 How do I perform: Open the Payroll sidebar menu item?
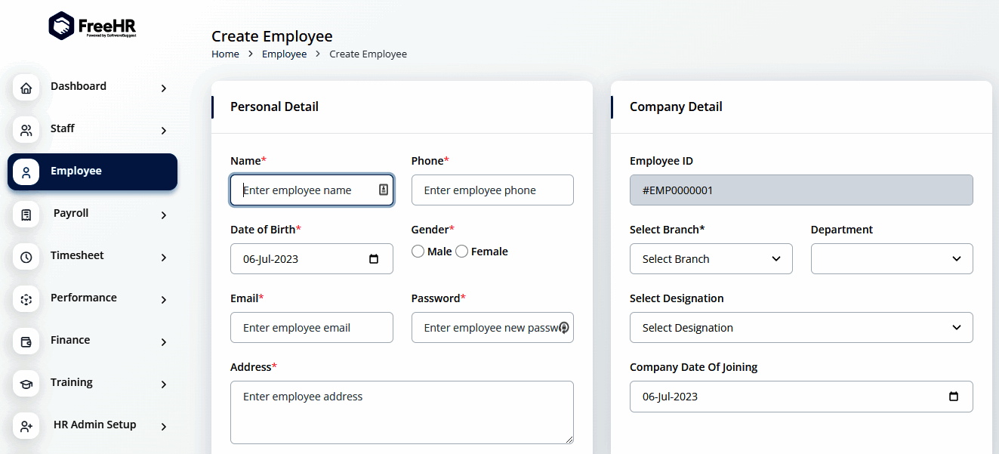[x=71, y=214]
